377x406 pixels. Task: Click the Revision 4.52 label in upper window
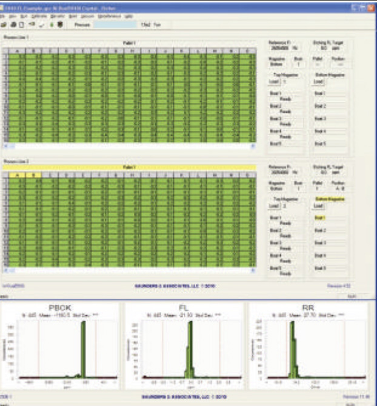339,285
